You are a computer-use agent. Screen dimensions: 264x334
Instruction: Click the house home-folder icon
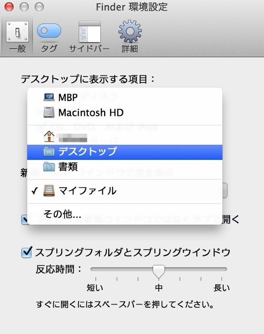point(49,136)
